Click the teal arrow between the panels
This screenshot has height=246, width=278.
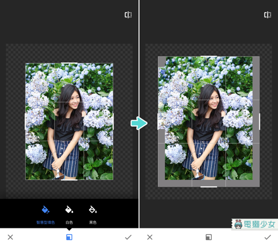point(139,123)
